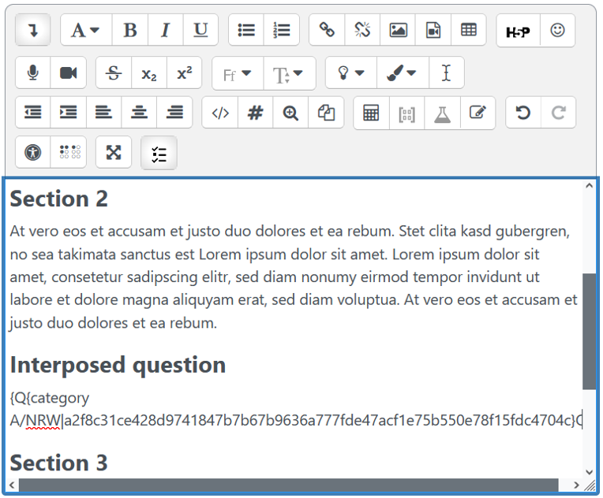603x498 pixels.
Task: Click the unlink icon
Action: tap(362, 31)
